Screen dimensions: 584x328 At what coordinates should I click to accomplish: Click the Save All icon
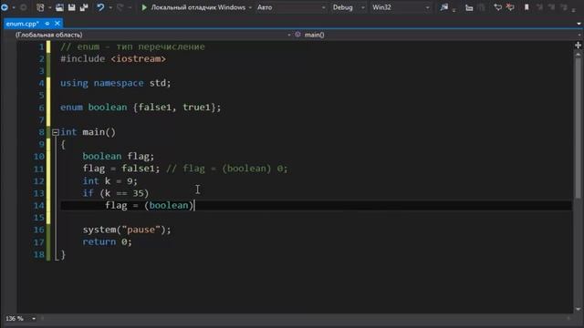tap(84, 7)
